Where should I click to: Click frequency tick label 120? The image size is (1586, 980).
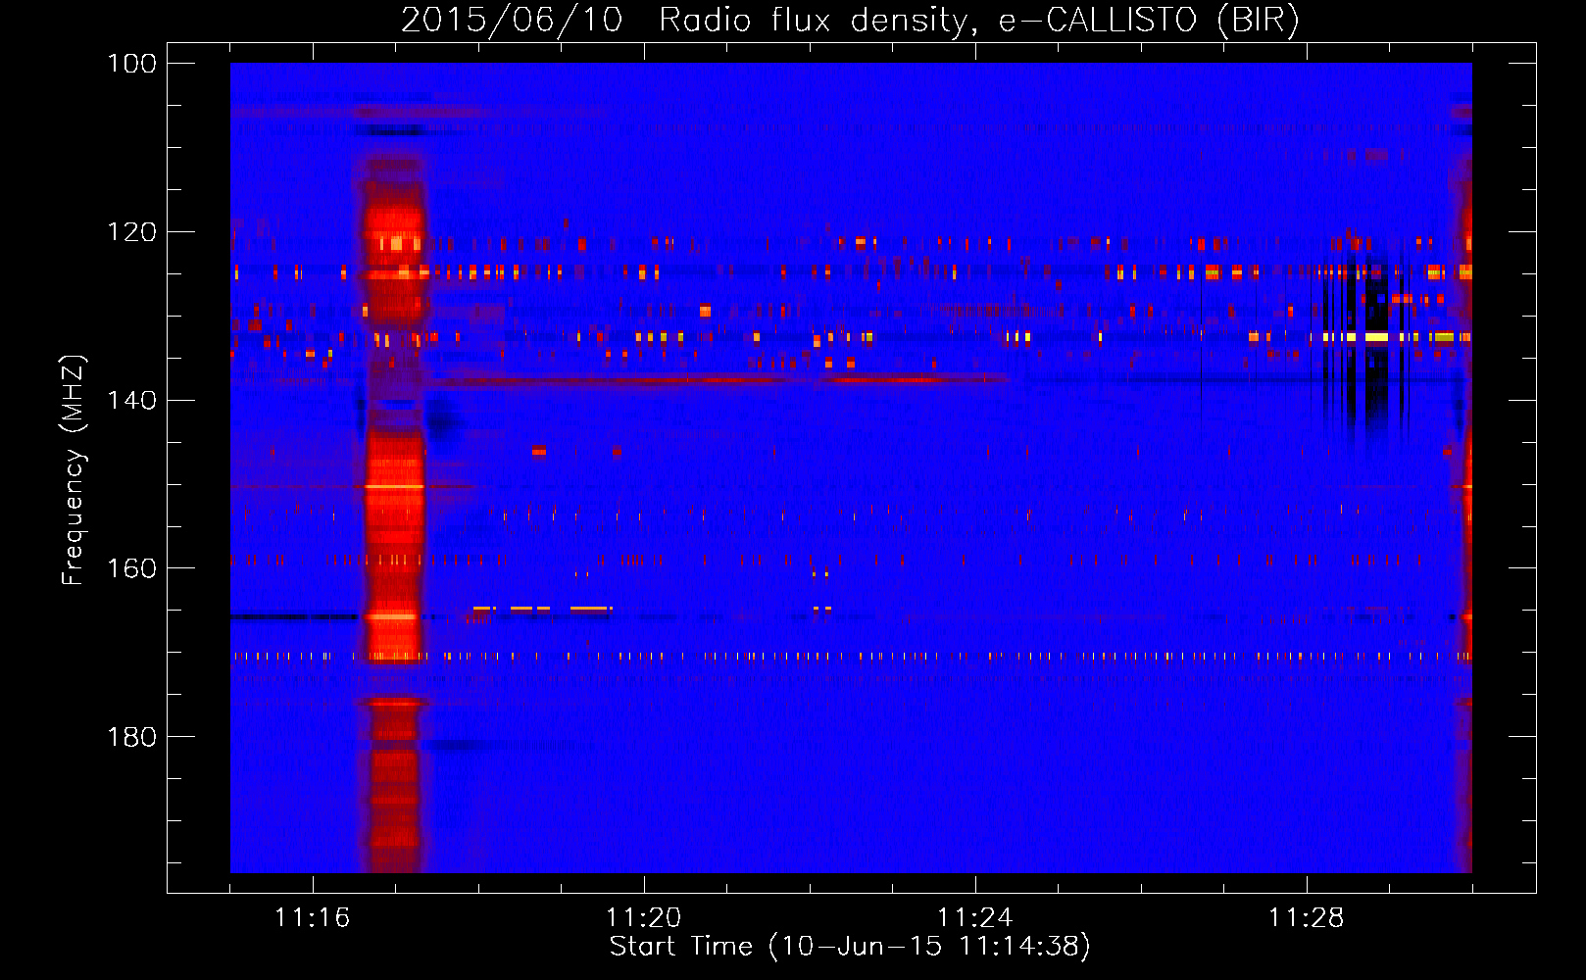point(131,232)
